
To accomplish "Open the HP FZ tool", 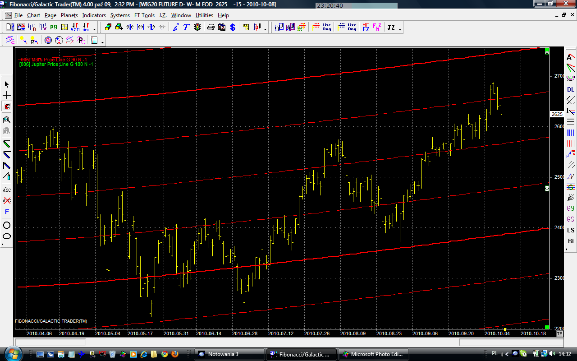I will [366, 28].
